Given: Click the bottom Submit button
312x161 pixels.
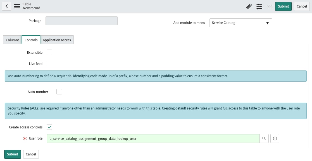Looking at the screenshot, I should pos(12,154).
